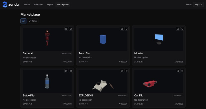Click the ANIMATED badge on EXPLOSION
The height and width of the screenshot is (109, 206).
tap(122, 96)
